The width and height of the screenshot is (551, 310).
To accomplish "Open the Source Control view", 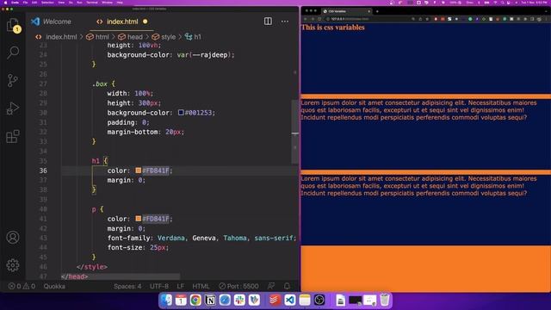I will [x=13, y=80].
